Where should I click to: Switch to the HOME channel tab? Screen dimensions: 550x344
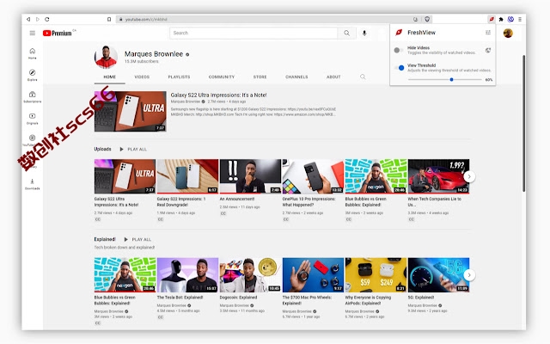[x=109, y=77]
